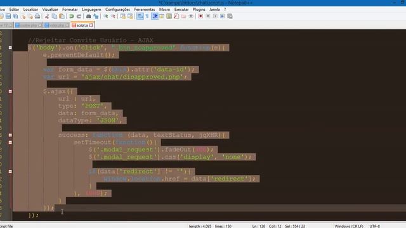
Task: Click the 'length : 4.095' status text
Action: [200, 226]
